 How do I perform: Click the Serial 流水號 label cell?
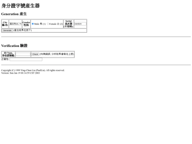point(69,24)
